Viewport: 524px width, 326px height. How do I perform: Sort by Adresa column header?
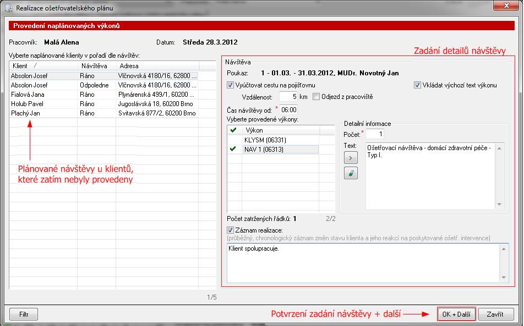point(158,66)
